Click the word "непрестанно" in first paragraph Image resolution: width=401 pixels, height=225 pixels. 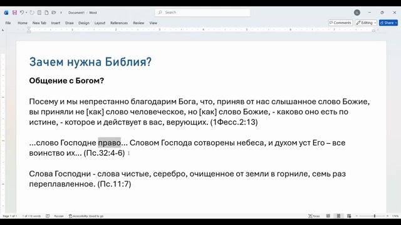[104, 101]
